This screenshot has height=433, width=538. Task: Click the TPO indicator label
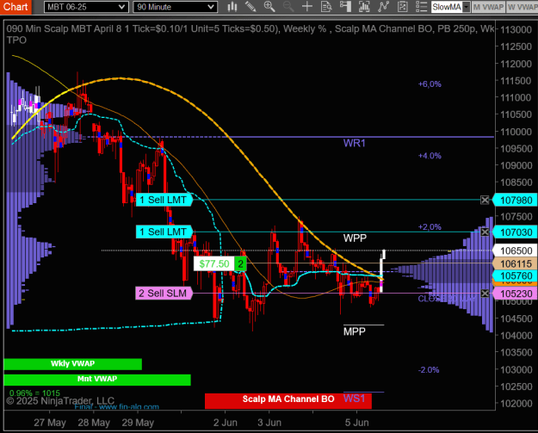pos(16,40)
